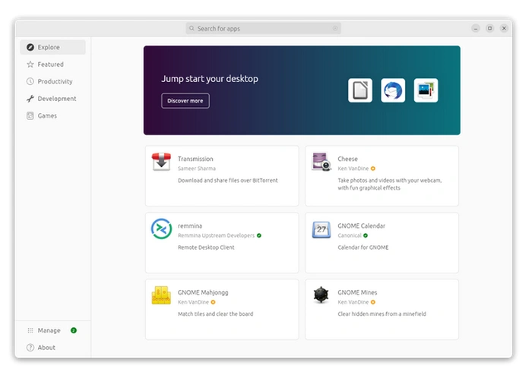Open the remmina app title
This screenshot has height=372, width=532.
pyautogui.click(x=190, y=226)
